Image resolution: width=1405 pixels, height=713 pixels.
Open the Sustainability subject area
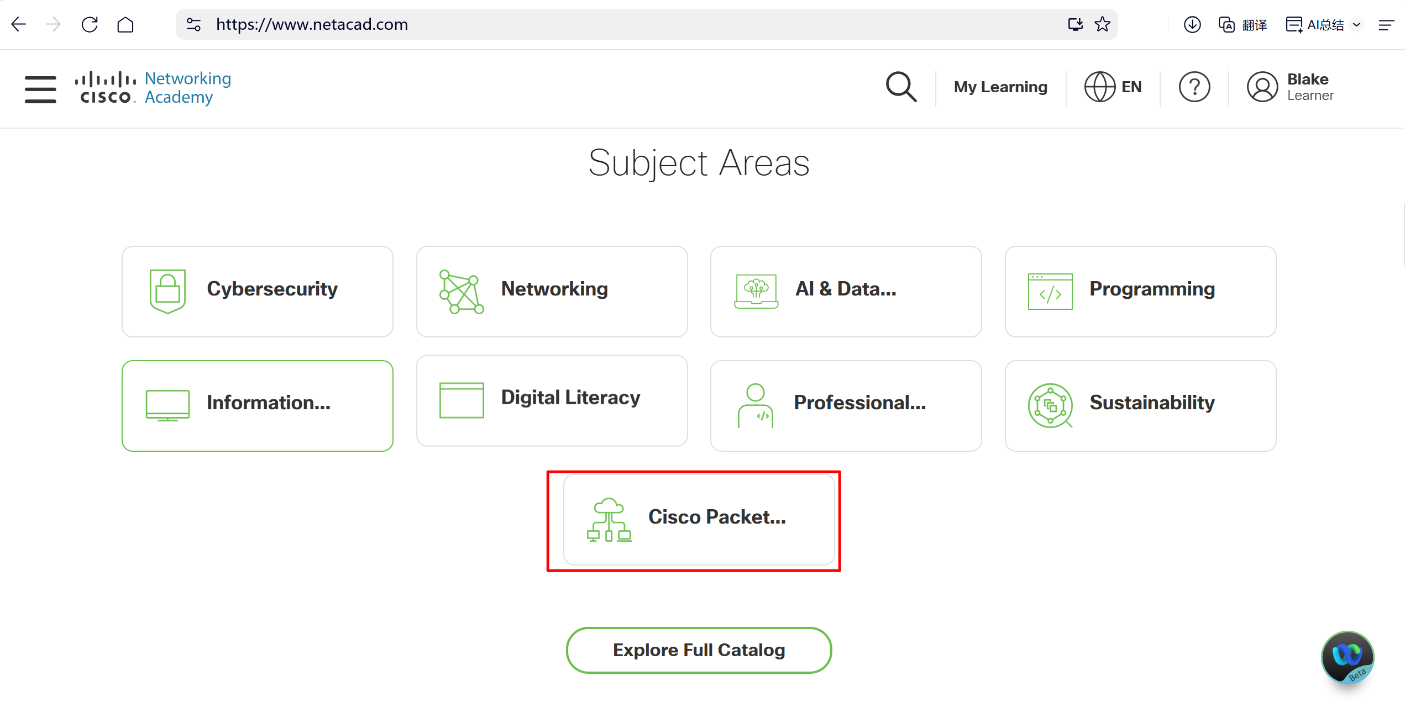tap(1140, 406)
